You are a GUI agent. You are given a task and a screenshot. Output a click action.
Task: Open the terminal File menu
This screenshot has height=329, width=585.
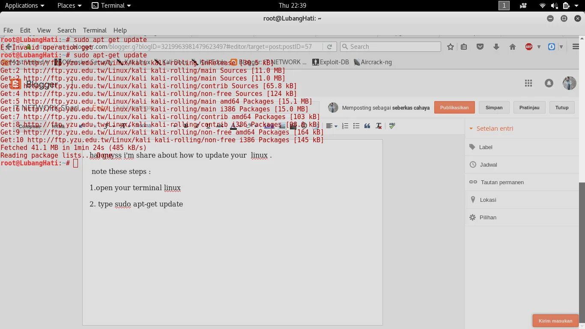8,30
